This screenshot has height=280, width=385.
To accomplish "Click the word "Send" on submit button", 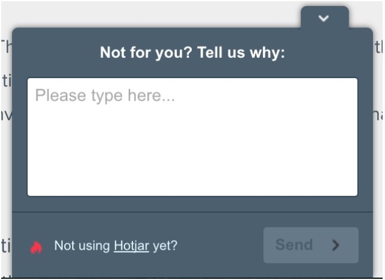I will tap(294, 245).
